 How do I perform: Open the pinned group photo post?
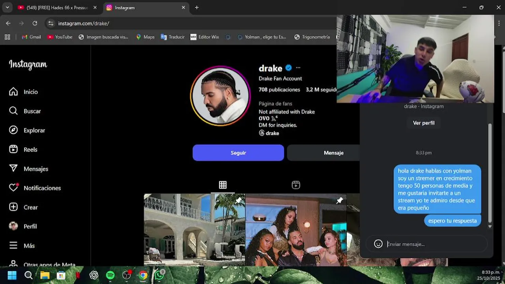296,230
